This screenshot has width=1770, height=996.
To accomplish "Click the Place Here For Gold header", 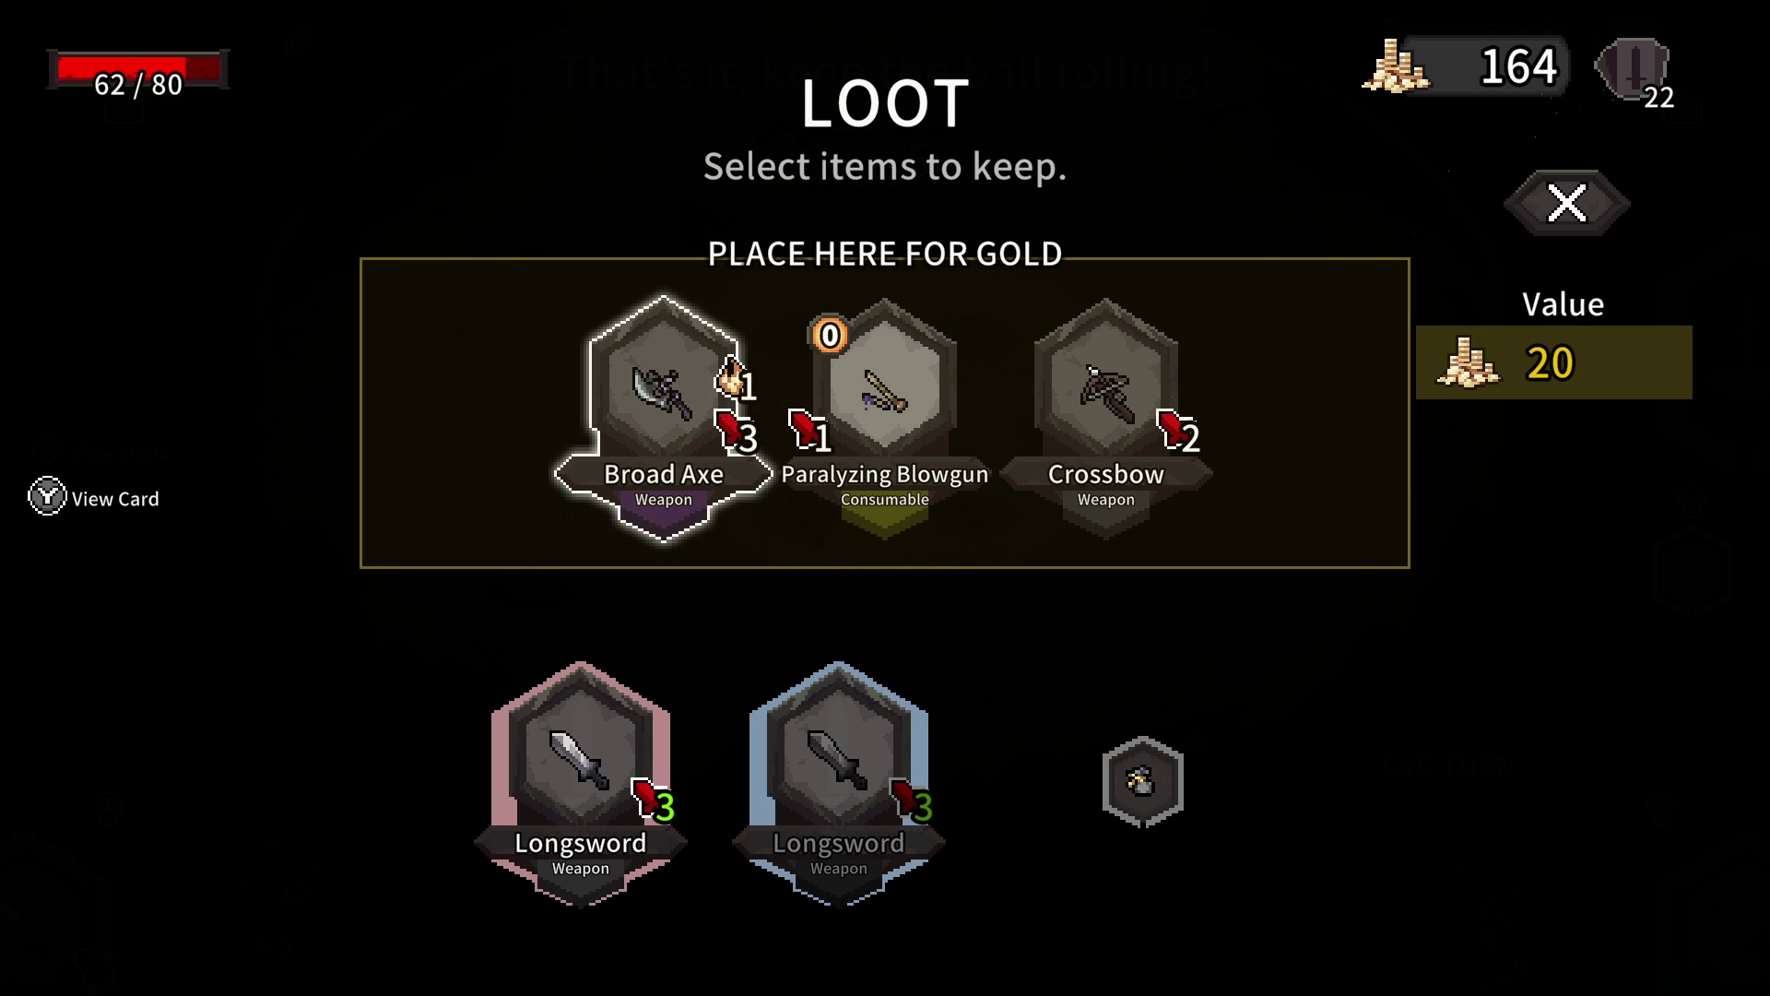I will click(x=885, y=254).
